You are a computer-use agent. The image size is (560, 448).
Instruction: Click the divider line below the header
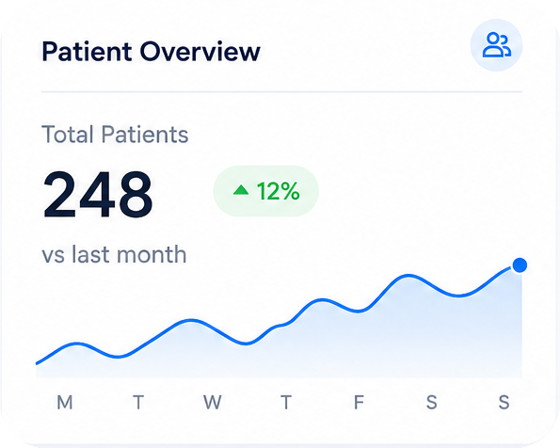281,92
